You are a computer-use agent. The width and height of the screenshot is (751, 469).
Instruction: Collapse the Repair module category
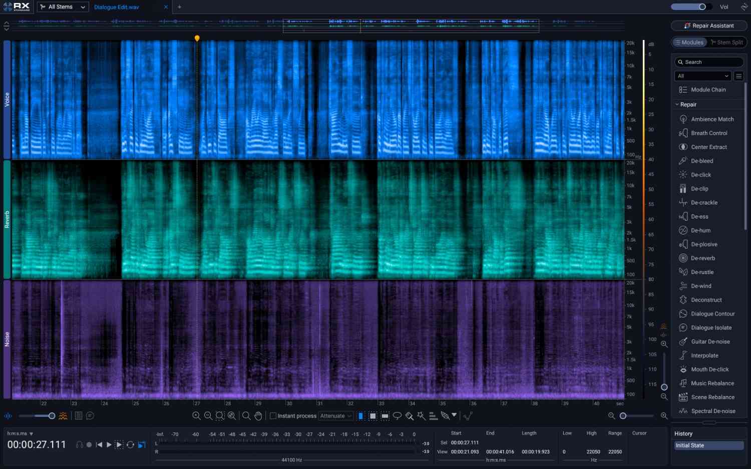[x=677, y=104]
